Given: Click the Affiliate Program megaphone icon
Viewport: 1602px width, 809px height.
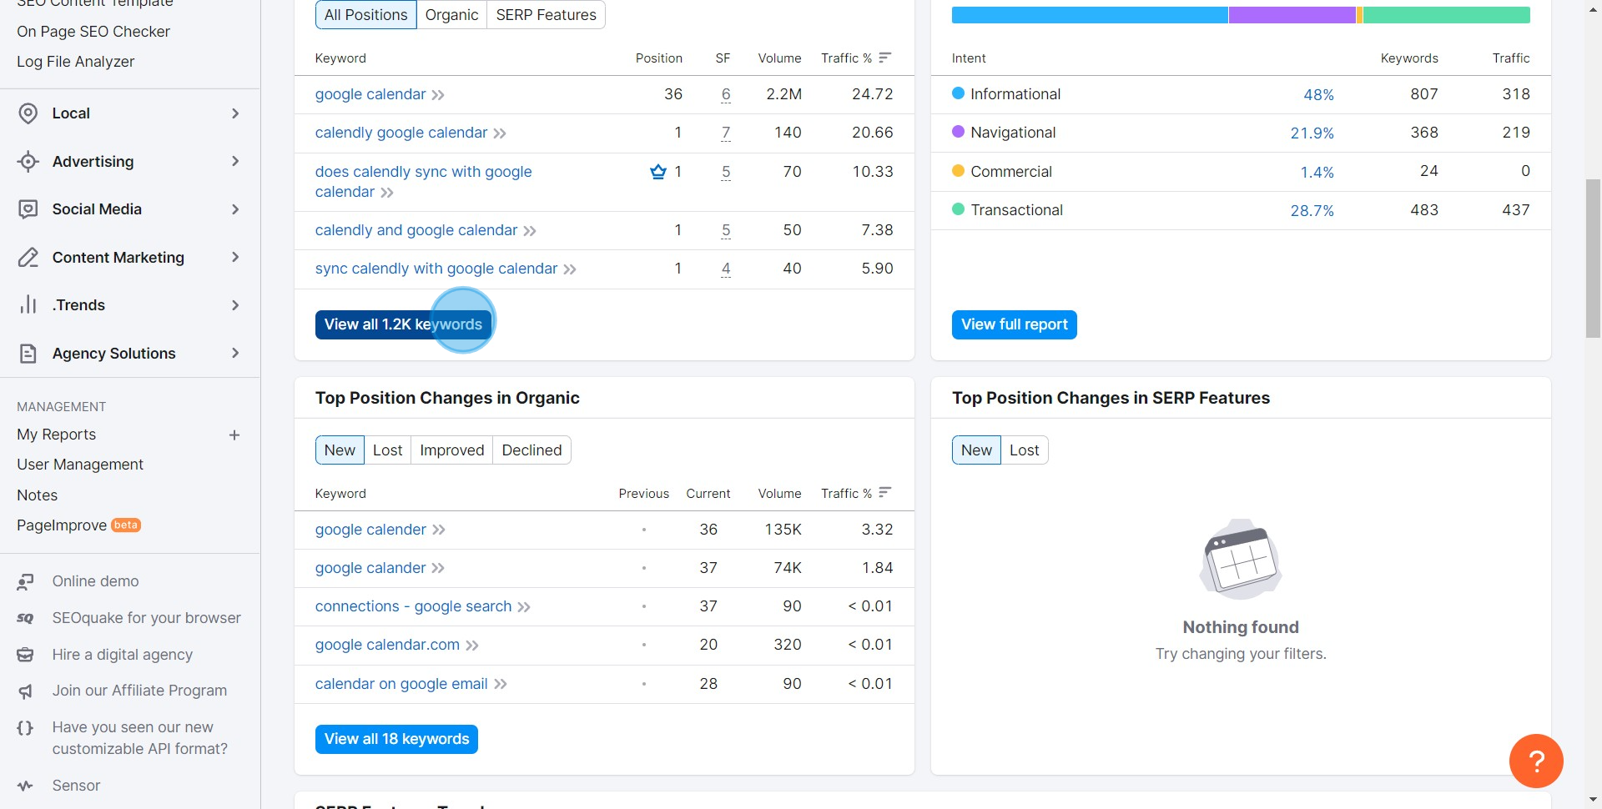Looking at the screenshot, I should tap(26, 691).
